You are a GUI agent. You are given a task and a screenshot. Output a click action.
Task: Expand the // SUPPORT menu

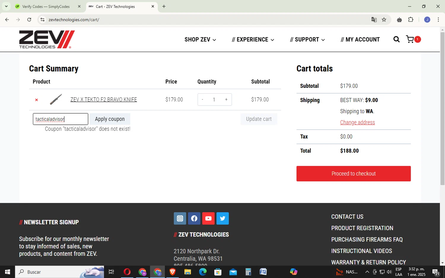[x=307, y=39]
